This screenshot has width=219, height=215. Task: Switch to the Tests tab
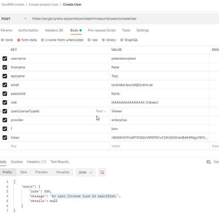(126, 30)
